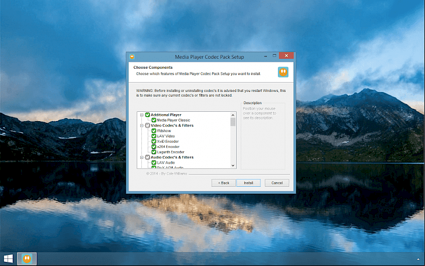Uncheck Media Player Classic
The image size is (425, 266).
coord(153,120)
